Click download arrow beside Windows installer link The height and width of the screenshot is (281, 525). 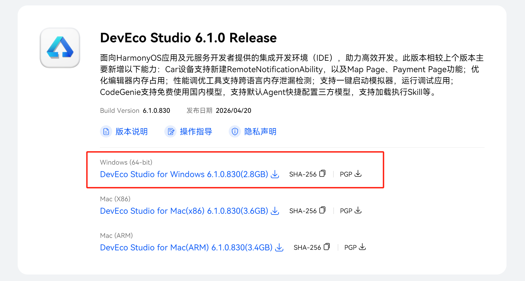point(275,174)
